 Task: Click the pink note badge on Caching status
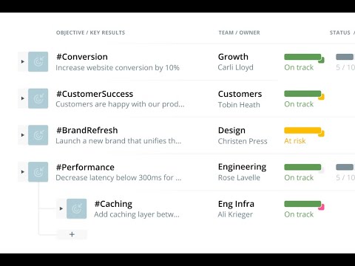[321, 207]
